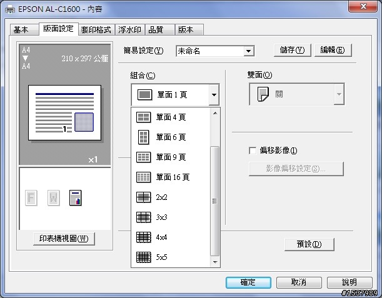Confirm with the 確定 button
382x298 pixels.
(248, 282)
